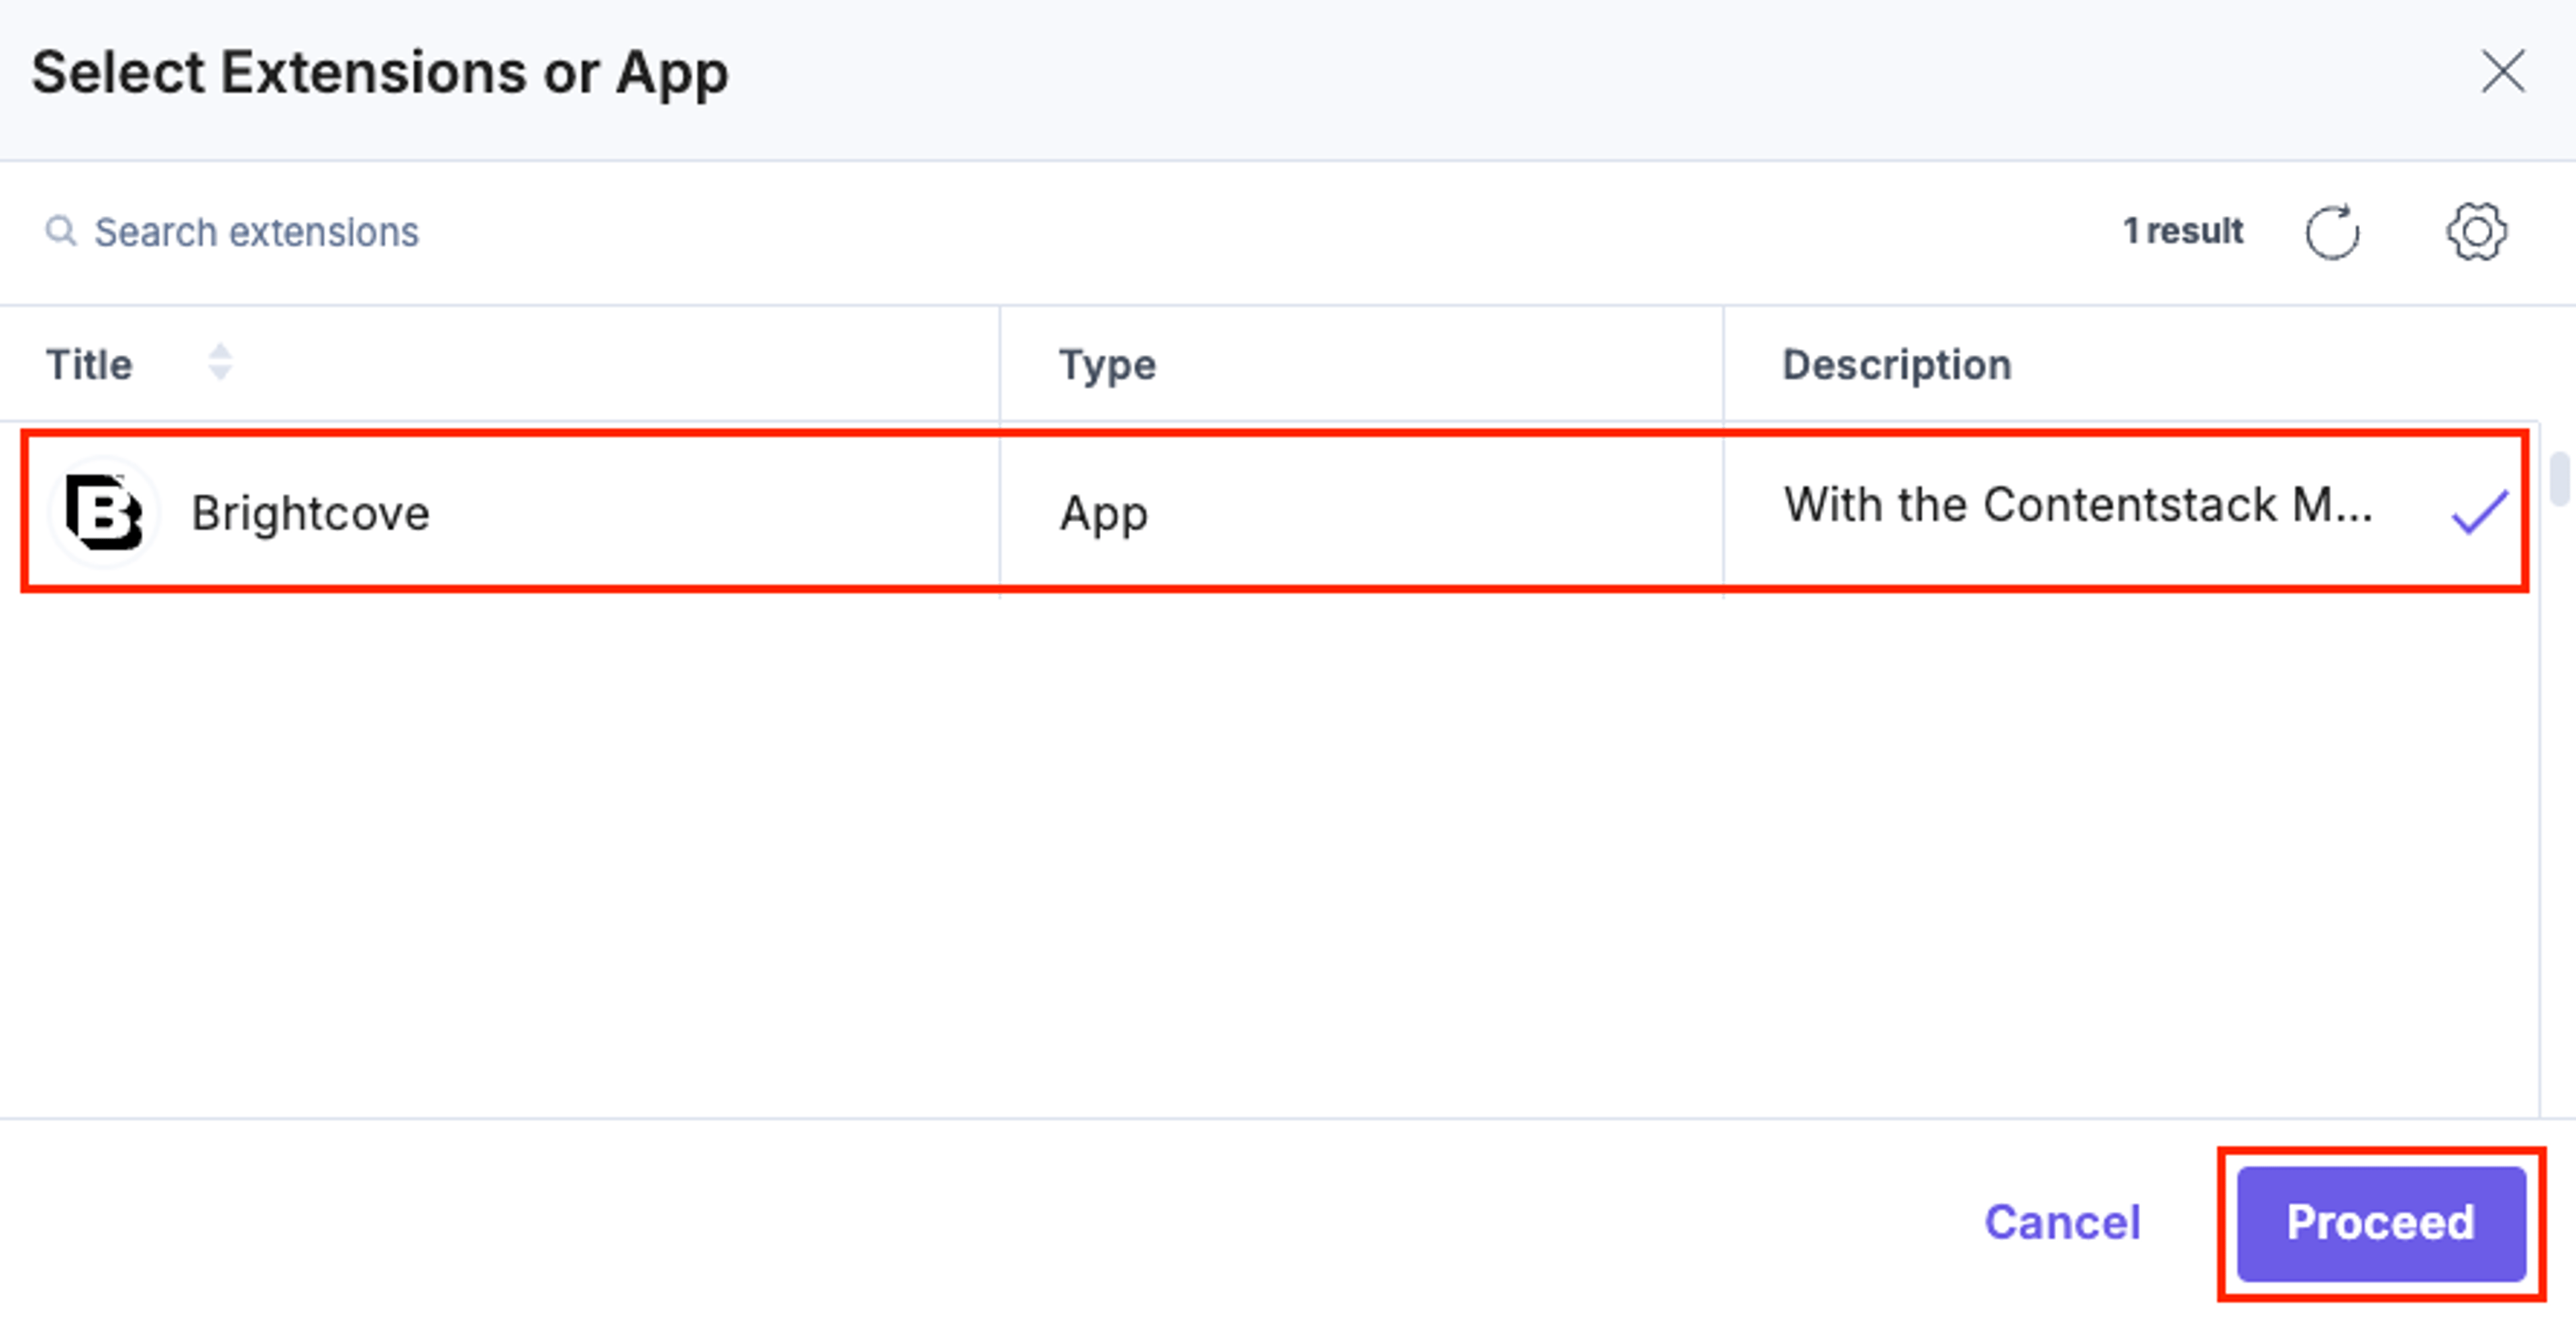
Task: Click the selected checkmark on Brightcove row
Action: [x=2479, y=511]
